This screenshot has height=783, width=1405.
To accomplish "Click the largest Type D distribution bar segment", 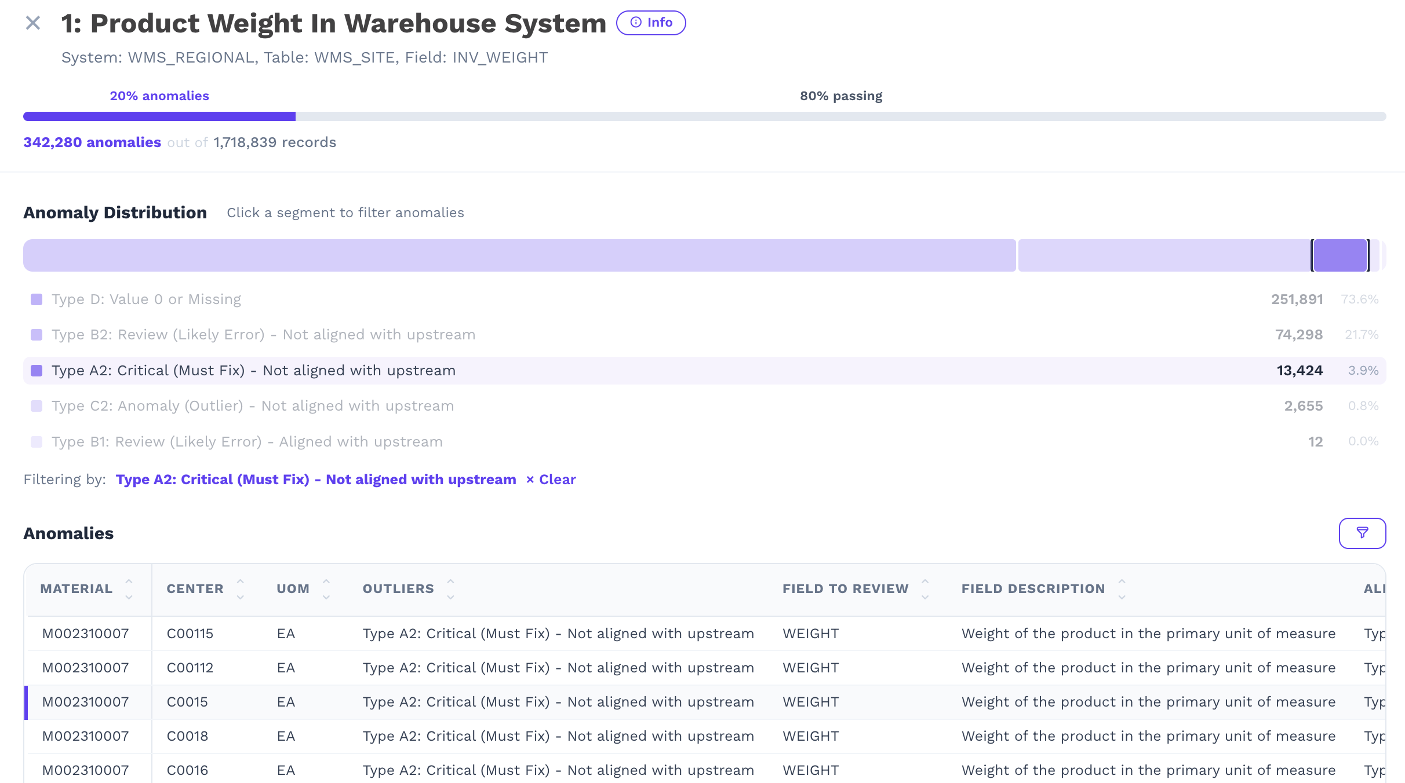I will click(x=519, y=255).
